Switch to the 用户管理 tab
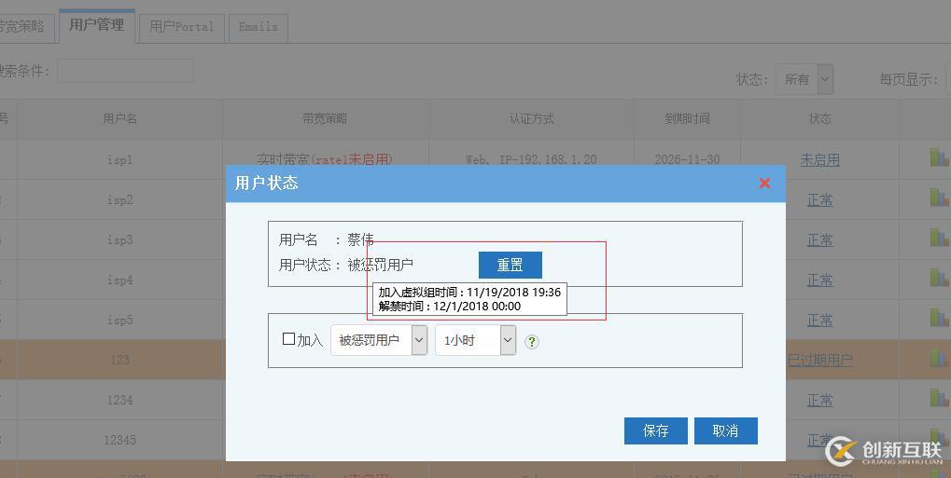Viewport: 951px width, 478px height. [x=96, y=25]
